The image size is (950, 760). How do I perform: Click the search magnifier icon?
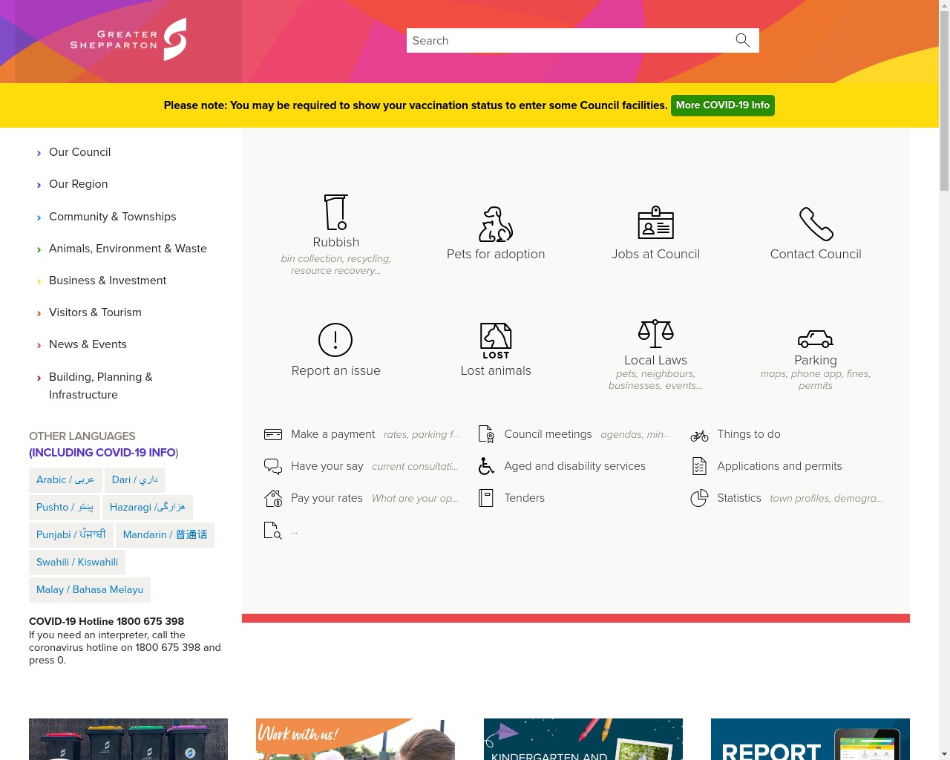743,41
